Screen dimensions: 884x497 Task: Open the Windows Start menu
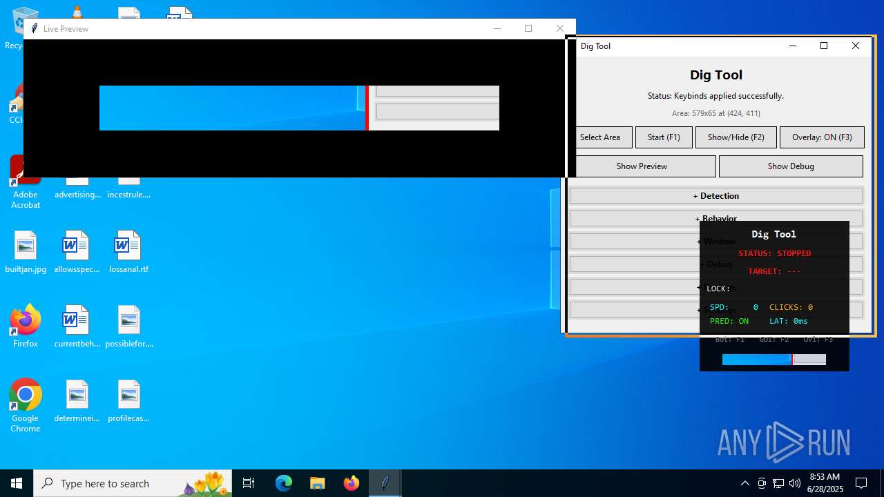tap(17, 483)
